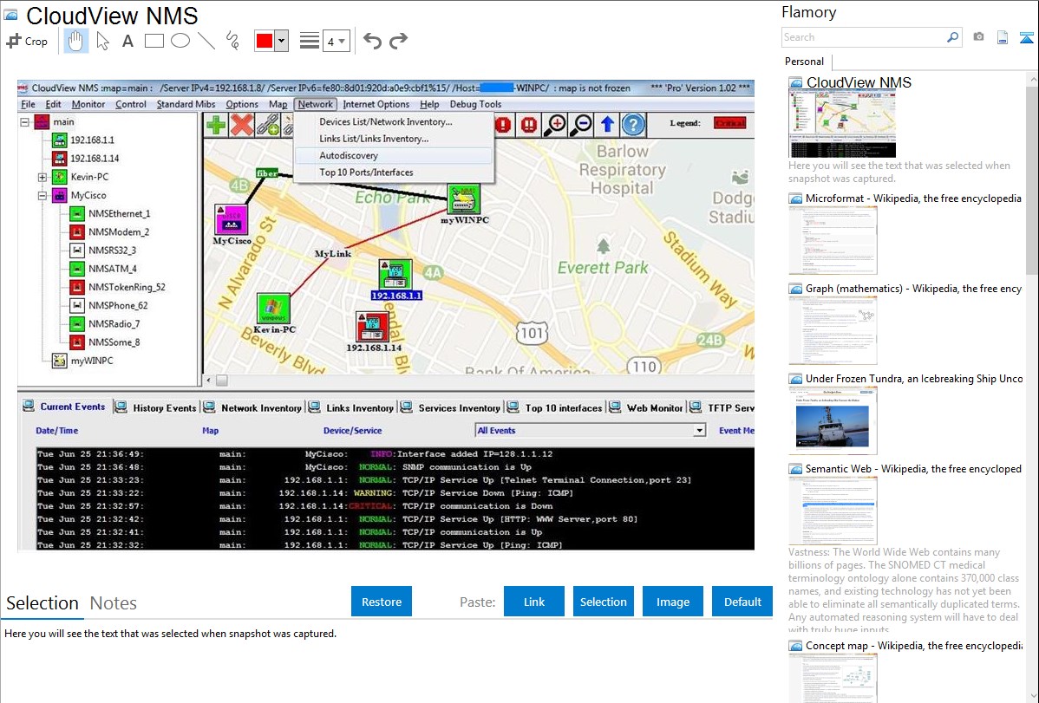This screenshot has width=1039, height=703.
Task: Click the double exclamation alert icon
Action: point(529,125)
